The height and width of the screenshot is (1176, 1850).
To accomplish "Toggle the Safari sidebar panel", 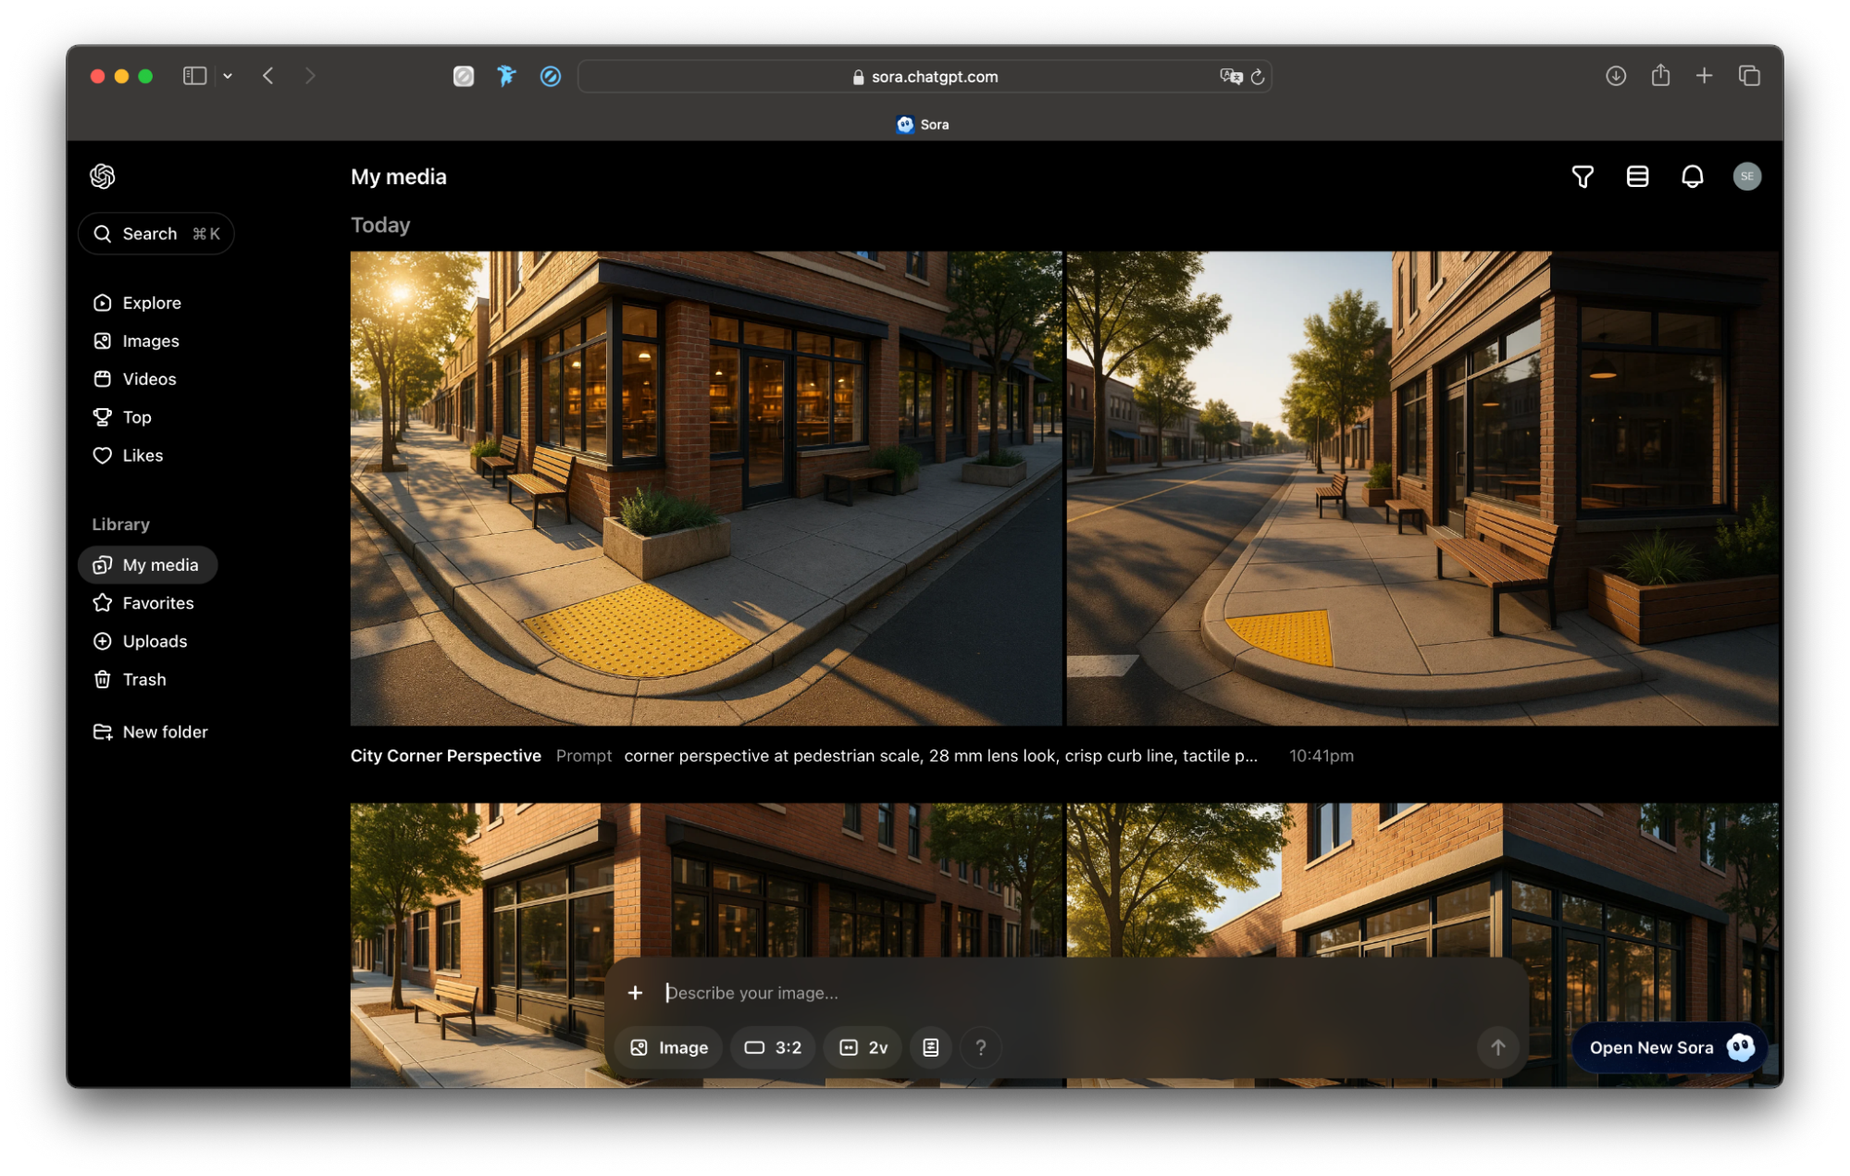I will [194, 76].
